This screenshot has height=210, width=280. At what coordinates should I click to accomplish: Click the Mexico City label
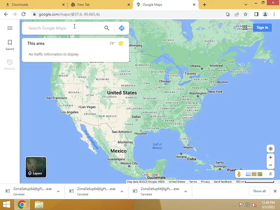click(129, 163)
